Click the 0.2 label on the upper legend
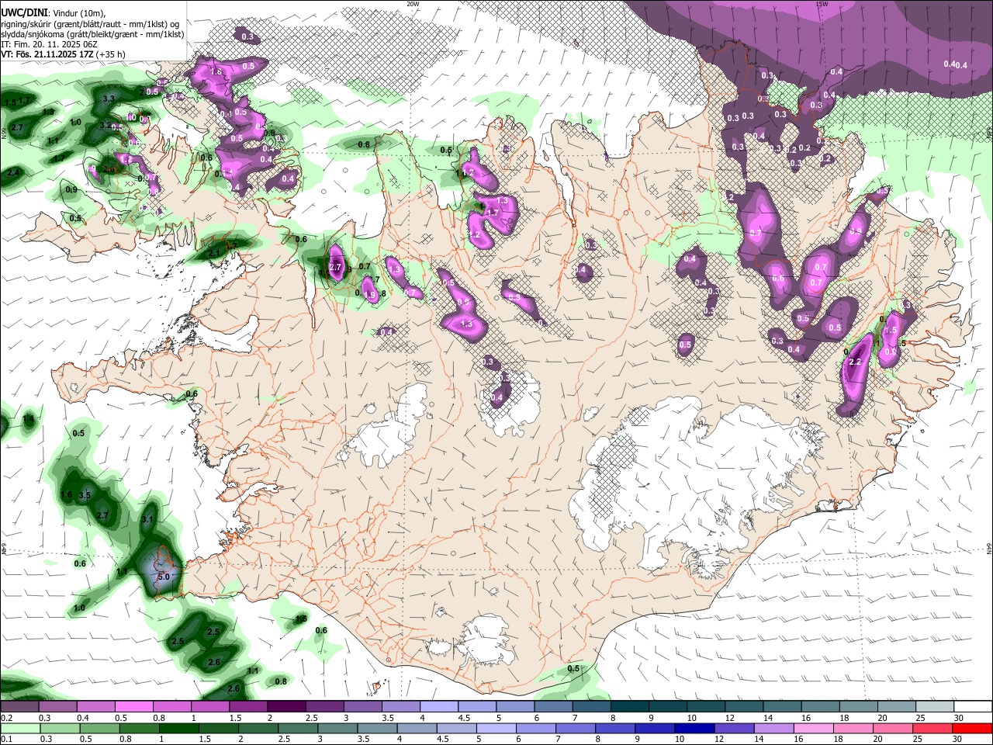This screenshot has width=993, height=745. (6, 718)
